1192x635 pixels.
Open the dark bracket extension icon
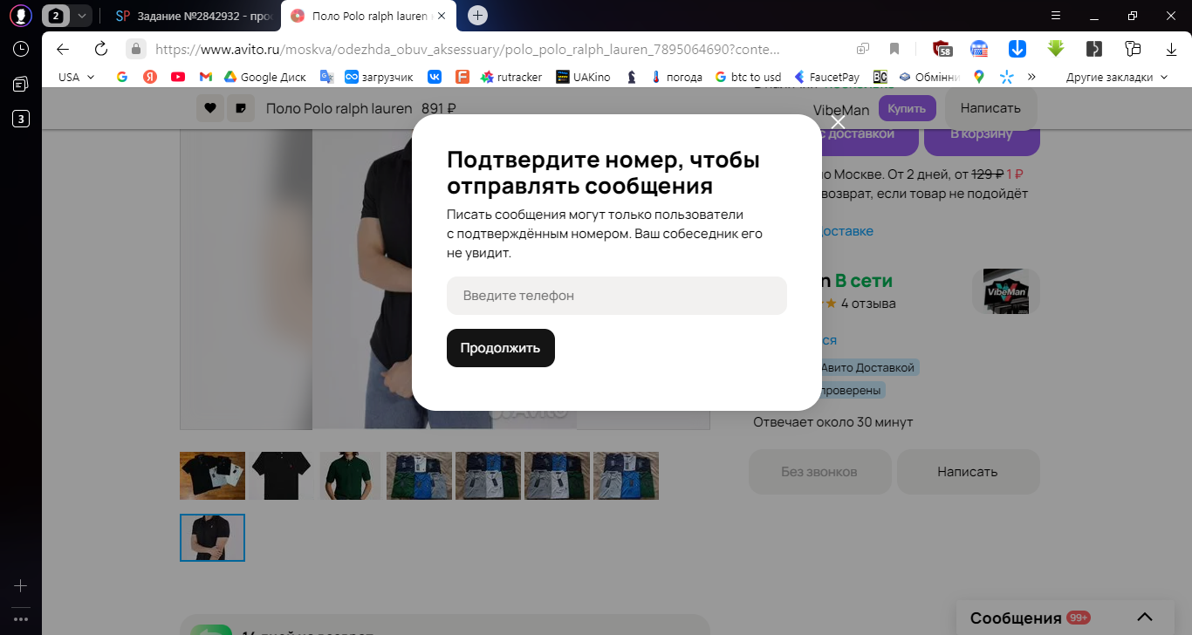pyautogui.click(x=1094, y=49)
